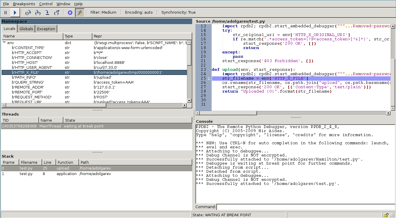Switch to the Globals tab
This screenshot has height=218, width=396.
coord(26,29)
